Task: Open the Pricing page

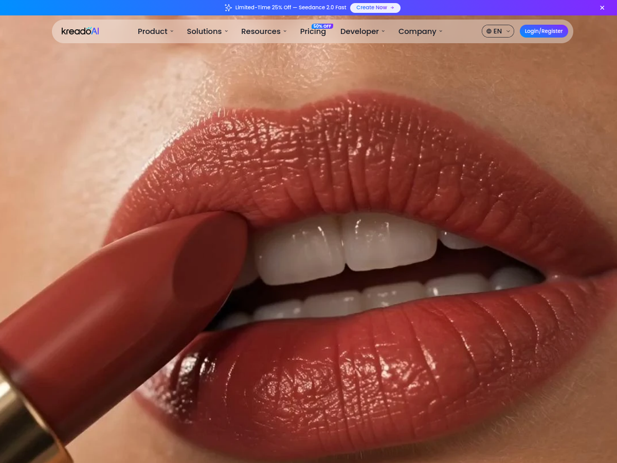Action: coord(313,32)
